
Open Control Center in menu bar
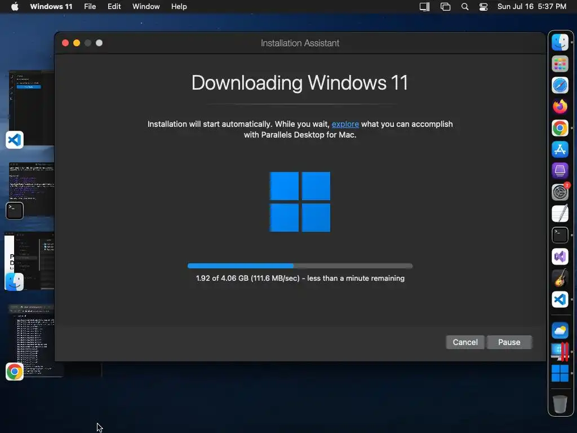483,7
